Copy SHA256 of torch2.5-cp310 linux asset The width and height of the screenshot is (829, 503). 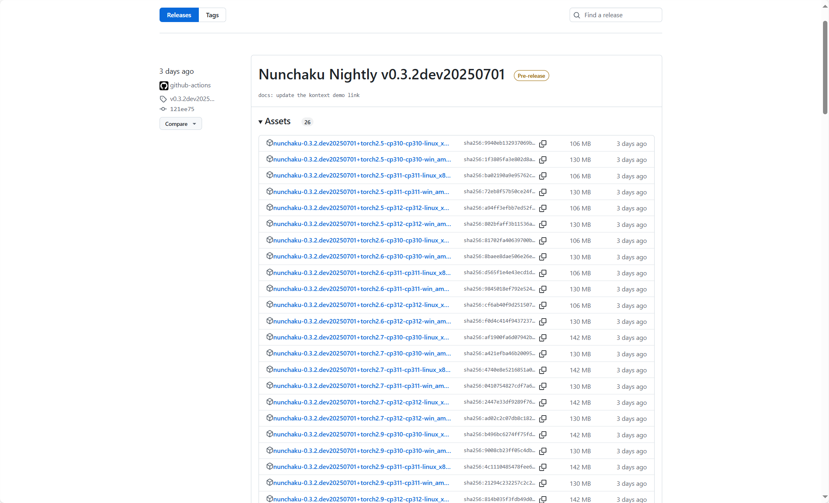[x=543, y=143]
